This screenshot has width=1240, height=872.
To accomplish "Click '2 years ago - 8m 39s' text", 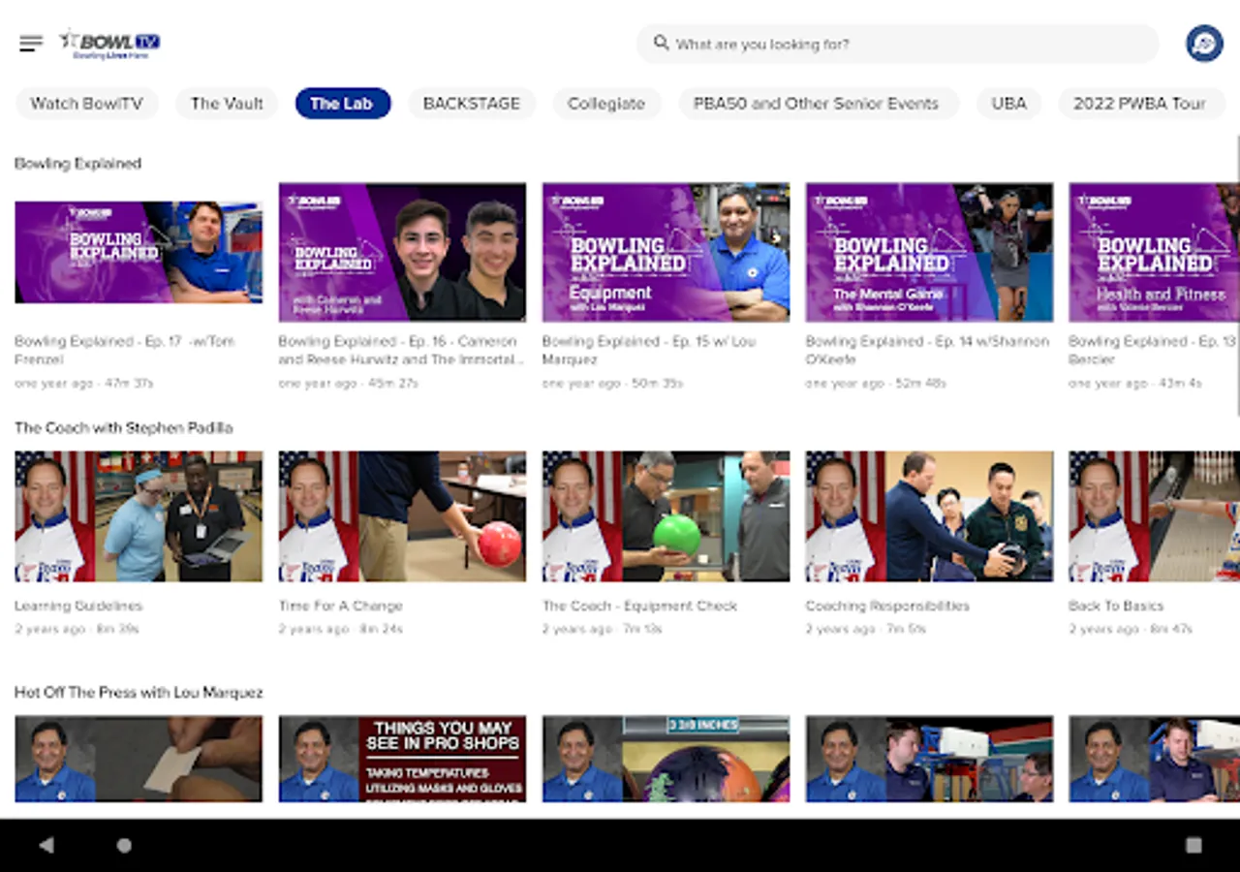I will (x=77, y=629).
